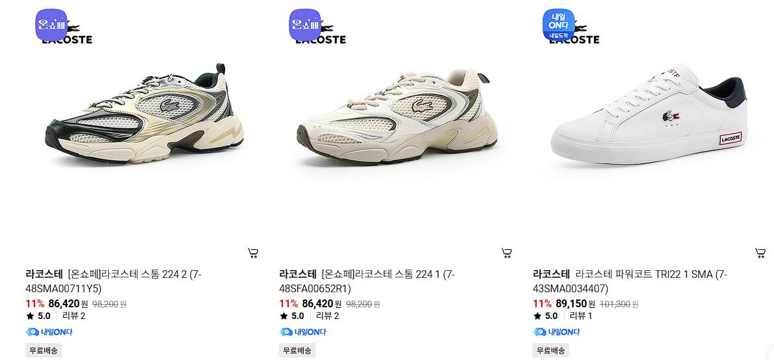Click 무료배송 tag under first product
The width and height of the screenshot is (774, 360).
coord(44,351)
